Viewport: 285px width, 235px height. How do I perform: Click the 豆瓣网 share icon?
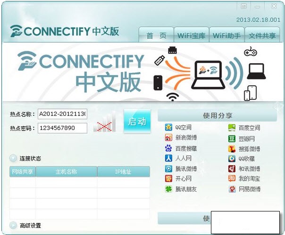tap(232, 138)
